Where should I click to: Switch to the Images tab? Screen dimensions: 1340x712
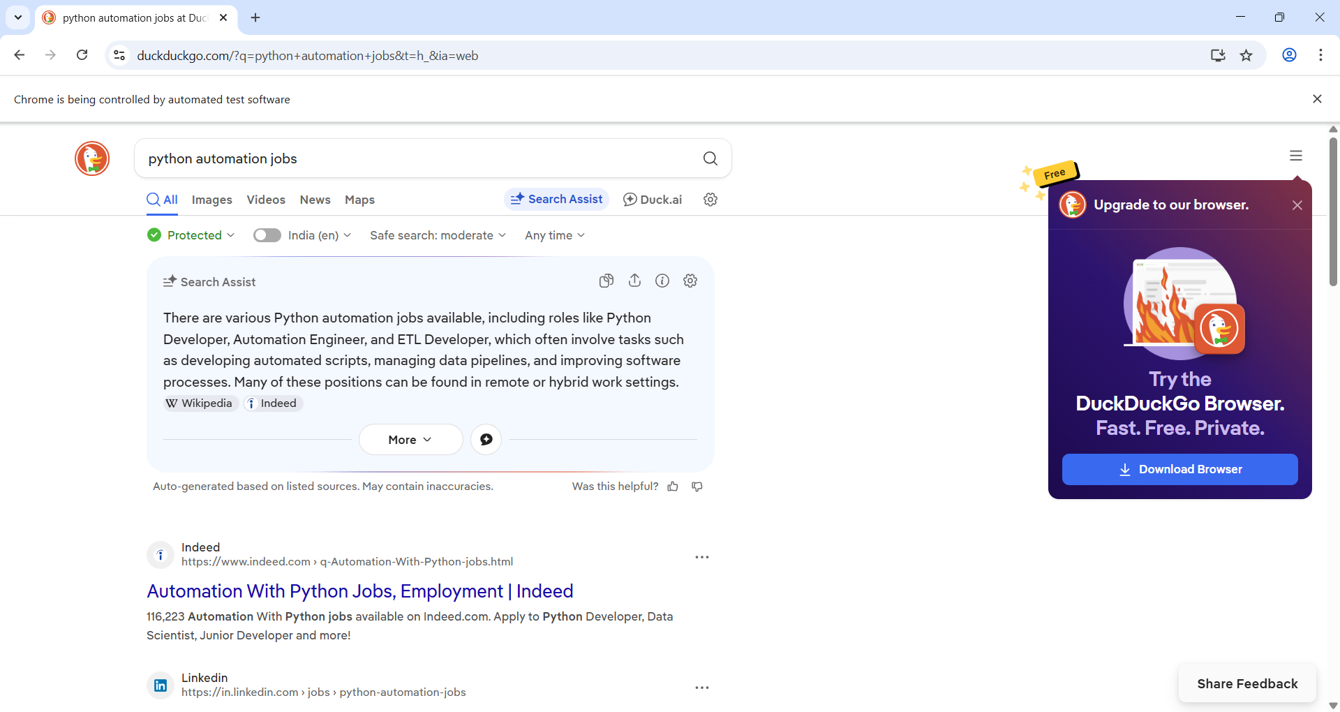tap(211, 200)
